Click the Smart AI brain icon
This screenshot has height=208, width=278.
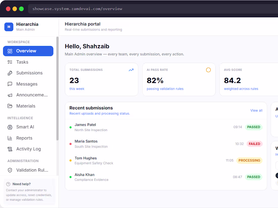[10, 127]
